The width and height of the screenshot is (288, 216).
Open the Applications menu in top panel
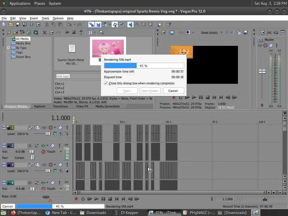pyautogui.click(x=20, y=3)
